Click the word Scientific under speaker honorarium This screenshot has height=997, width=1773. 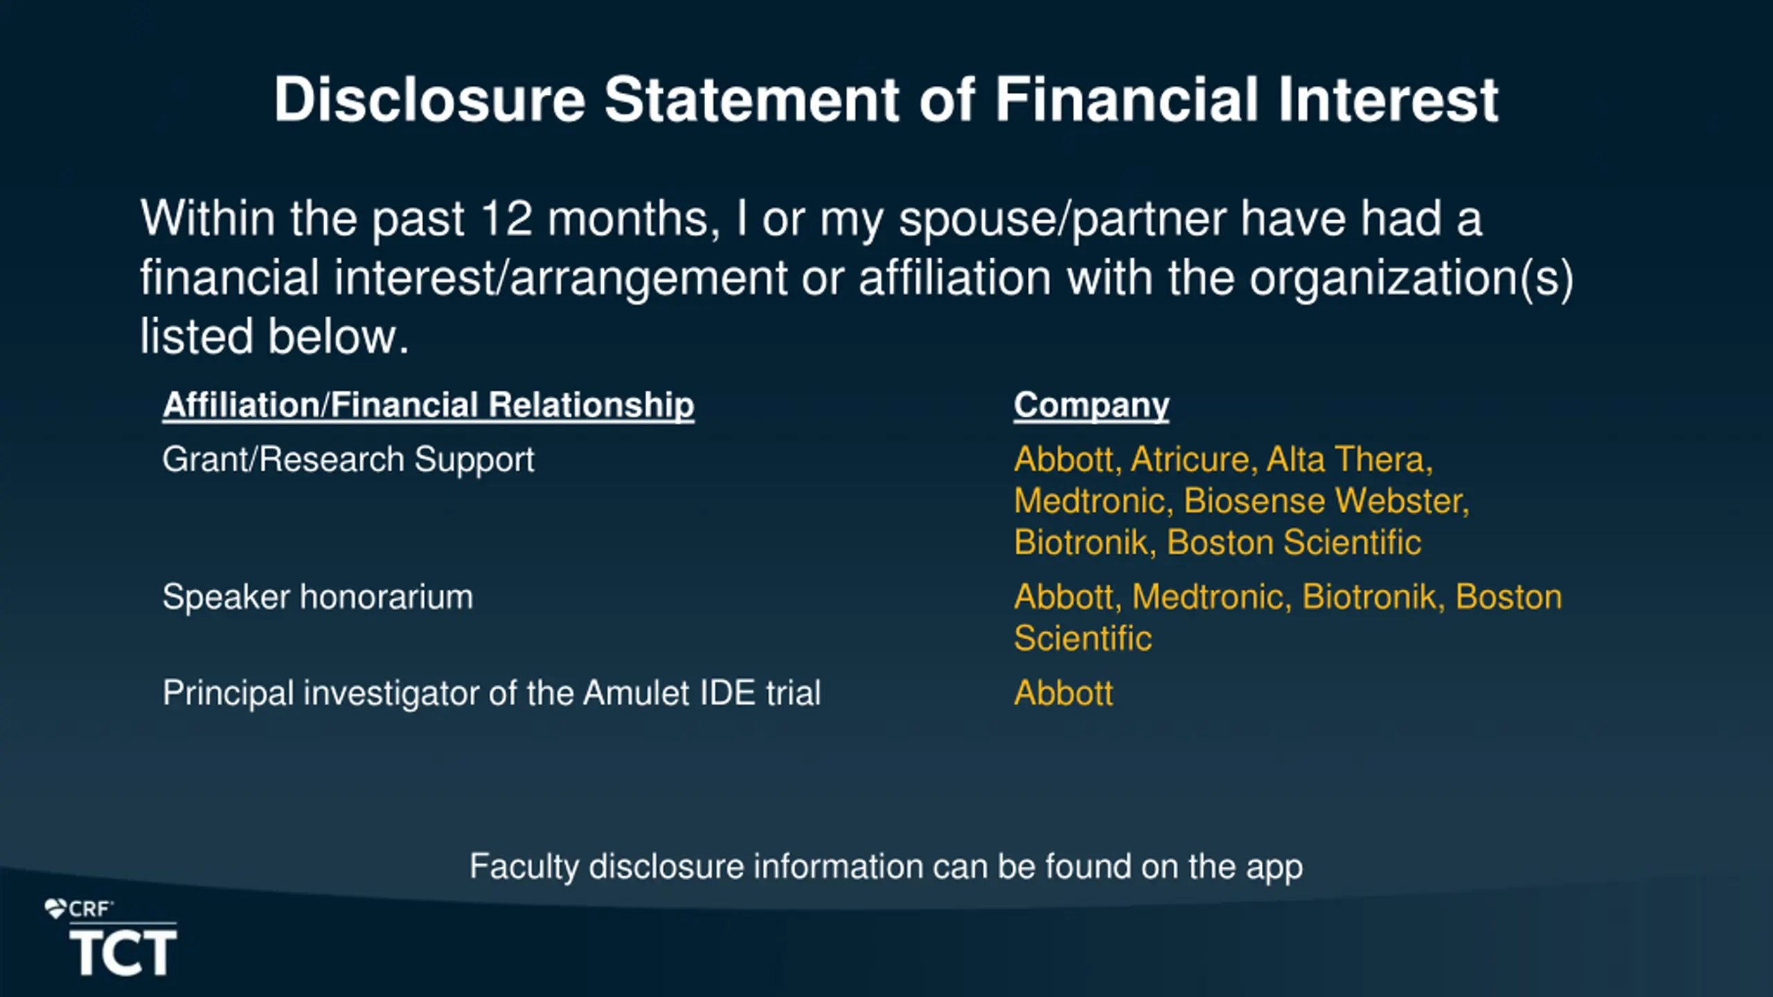(x=1083, y=638)
